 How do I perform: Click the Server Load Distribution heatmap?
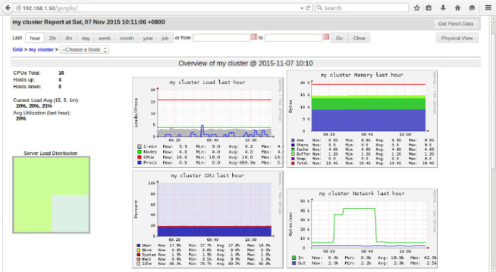[51, 195]
